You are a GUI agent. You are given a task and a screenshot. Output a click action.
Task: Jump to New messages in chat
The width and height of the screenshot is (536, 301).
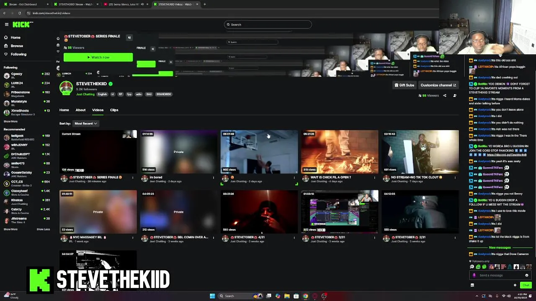pyautogui.click(x=500, y=247)
